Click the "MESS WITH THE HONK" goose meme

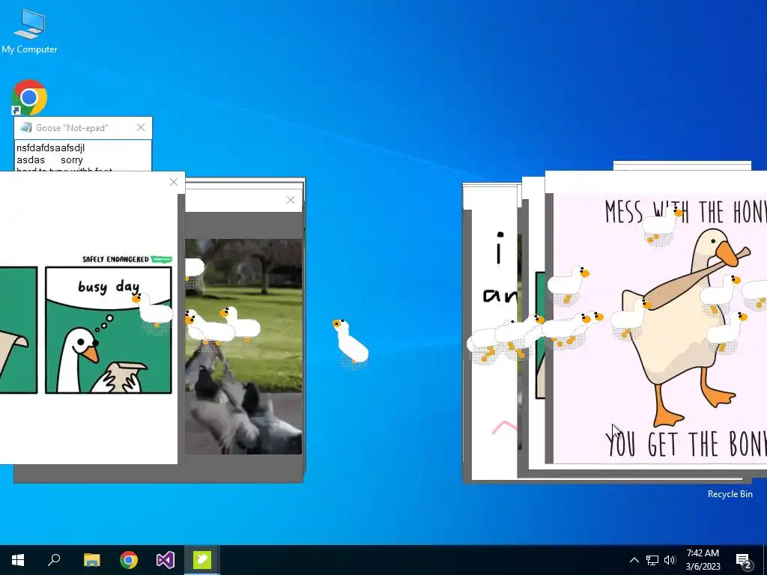[660, 328]
